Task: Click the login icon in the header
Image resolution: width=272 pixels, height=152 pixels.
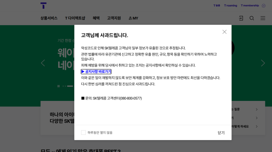Action: 241,18
